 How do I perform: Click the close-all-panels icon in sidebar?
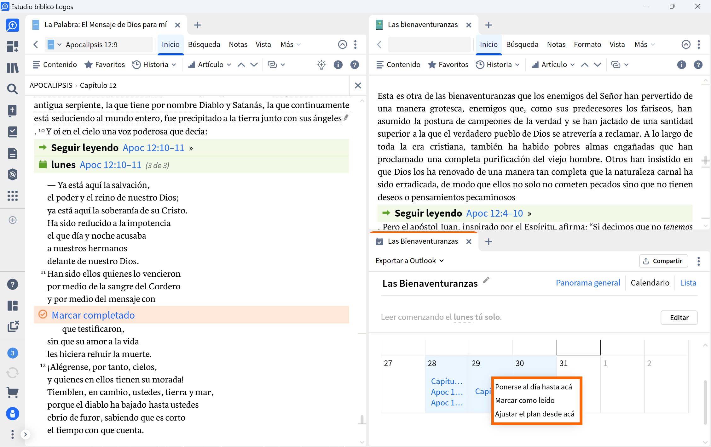point(13,326)
